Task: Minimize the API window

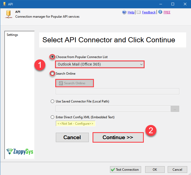Action: tap(161, 4)
